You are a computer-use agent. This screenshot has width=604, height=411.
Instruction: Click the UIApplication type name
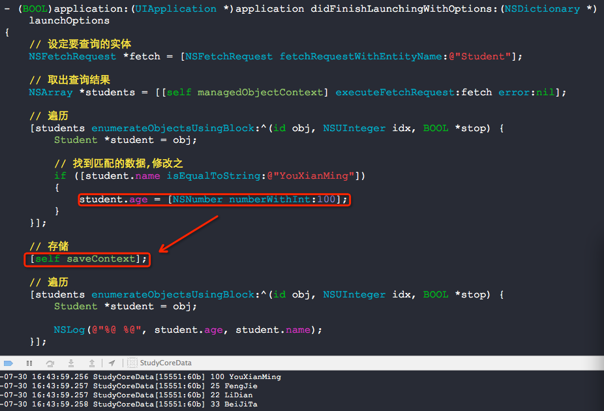(x=176, y=9)
